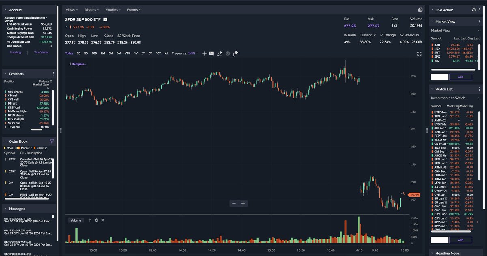Remove the Volume study
This screenshot has height=256, width=487.
[x=103, y=220]
